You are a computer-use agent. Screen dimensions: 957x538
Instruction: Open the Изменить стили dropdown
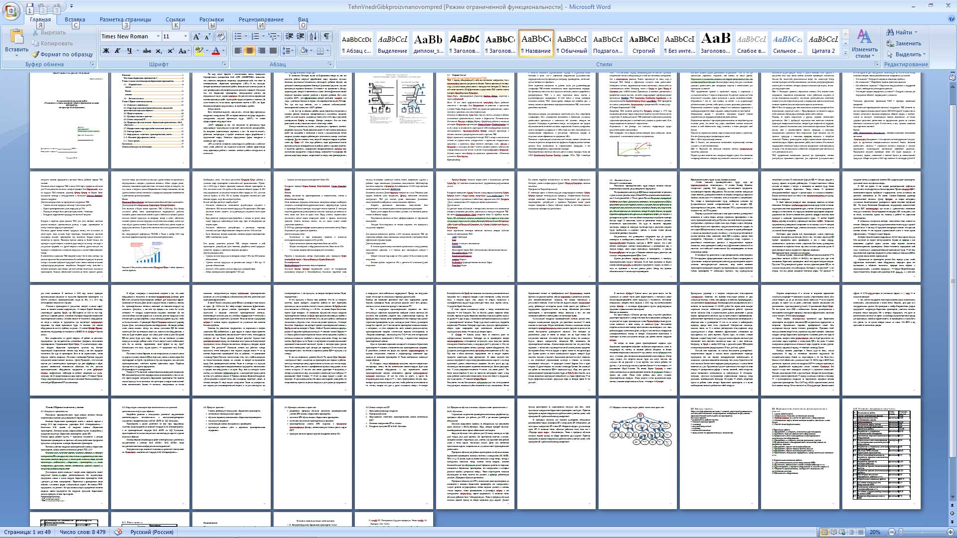pyautogui.click(x=864, y=44)
